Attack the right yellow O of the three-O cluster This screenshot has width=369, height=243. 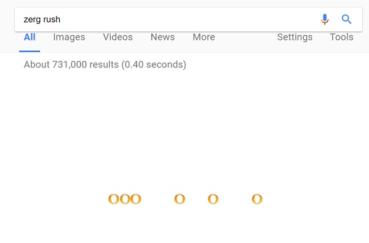click(x=136, y=199)
